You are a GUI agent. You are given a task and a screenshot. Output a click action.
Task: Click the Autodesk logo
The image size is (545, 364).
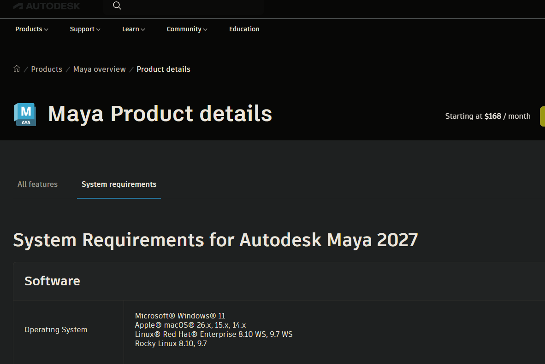(x=47, y=6)
